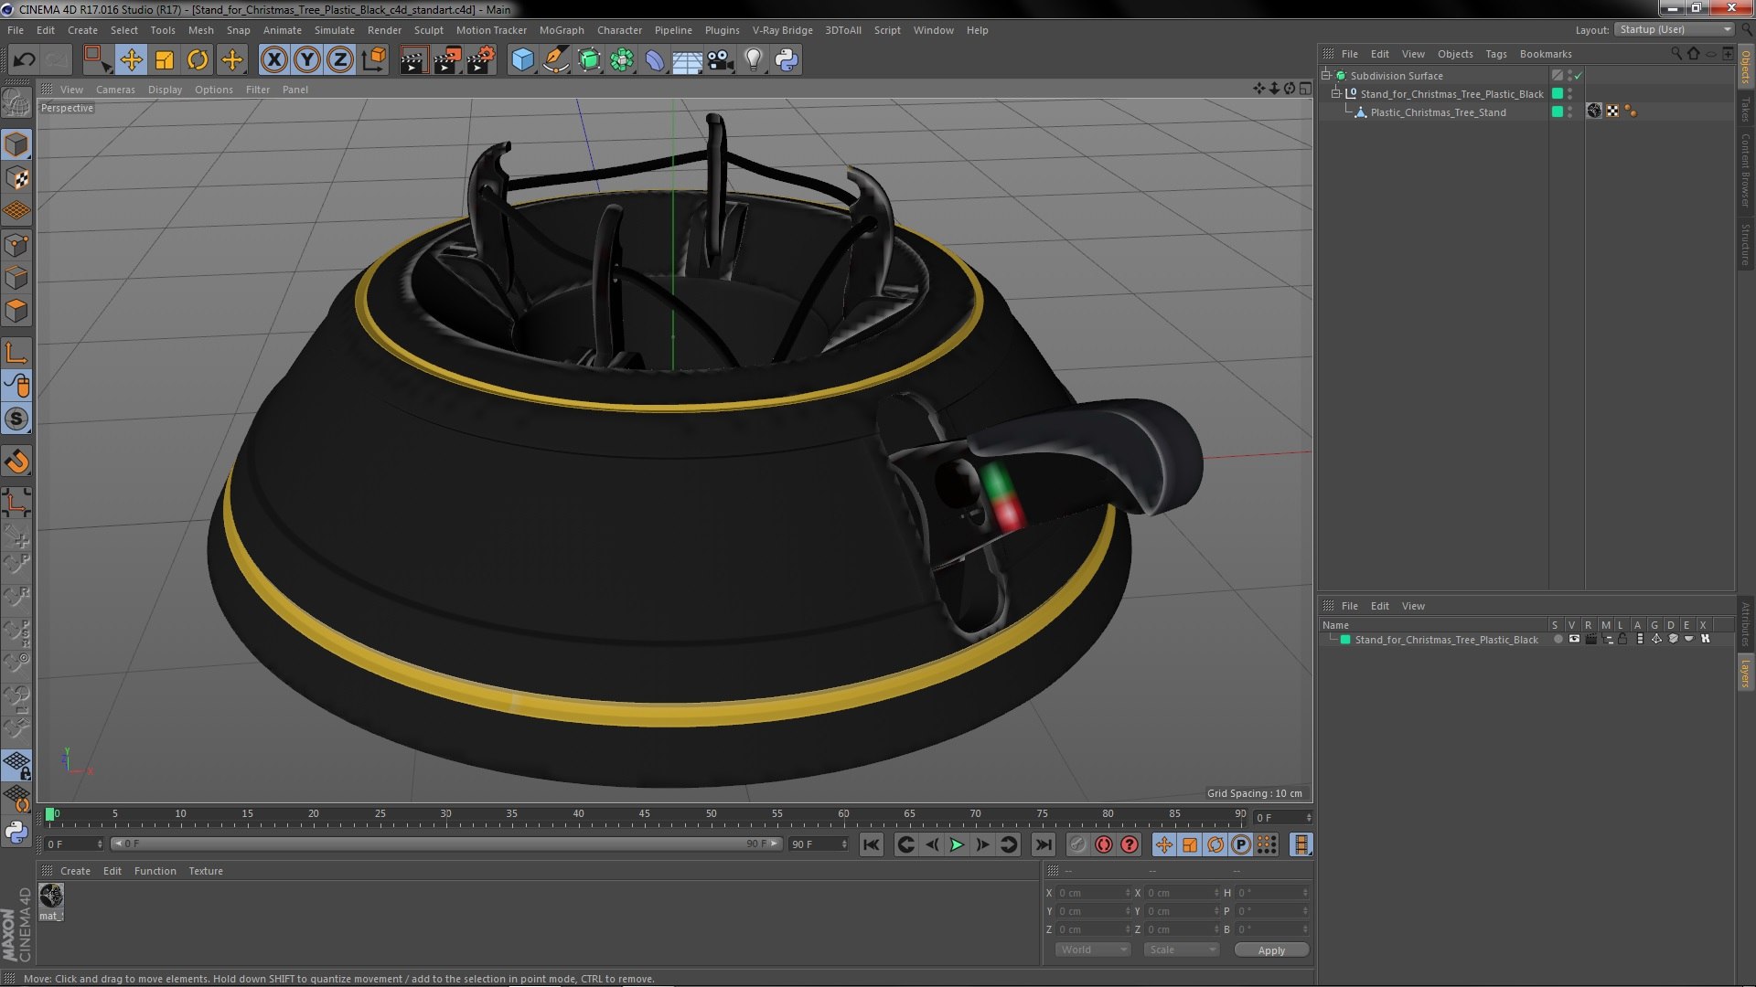1756x987 pixels.
Task: Toggle Subdivision Surface enable checkmark
Action: (1579, 76)
